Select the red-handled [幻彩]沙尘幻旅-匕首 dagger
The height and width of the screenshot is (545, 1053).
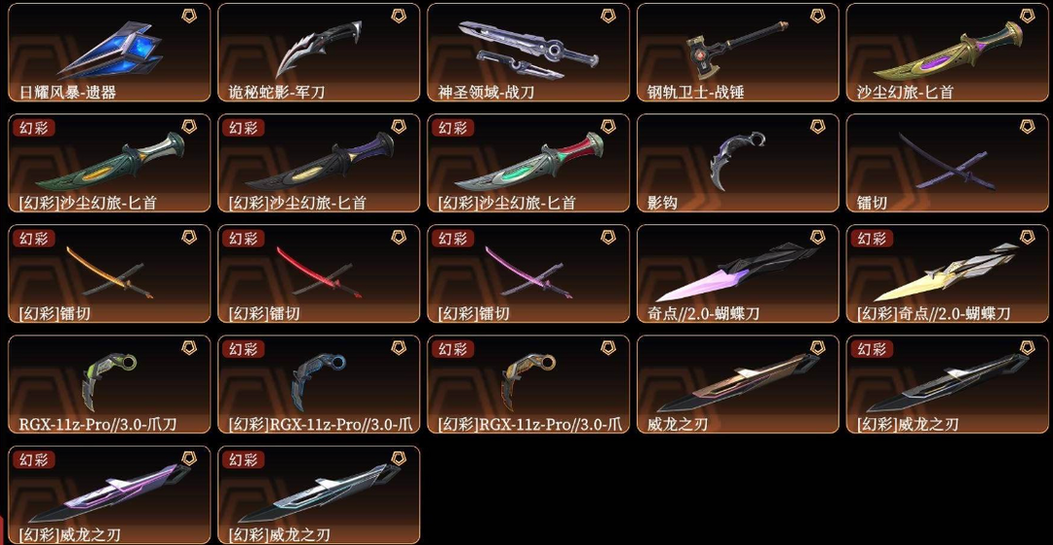(527, 163)
